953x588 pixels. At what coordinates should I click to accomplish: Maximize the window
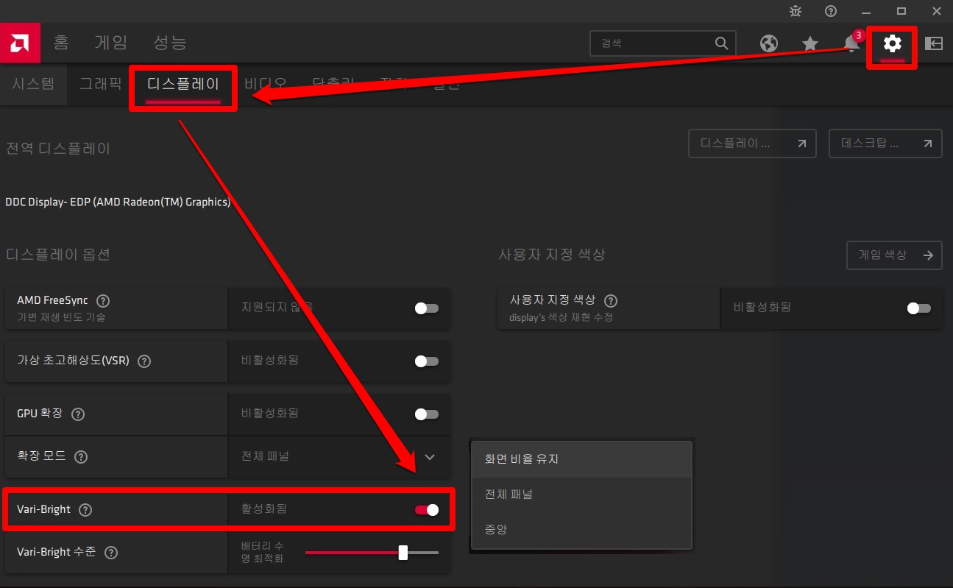[901, 11]
